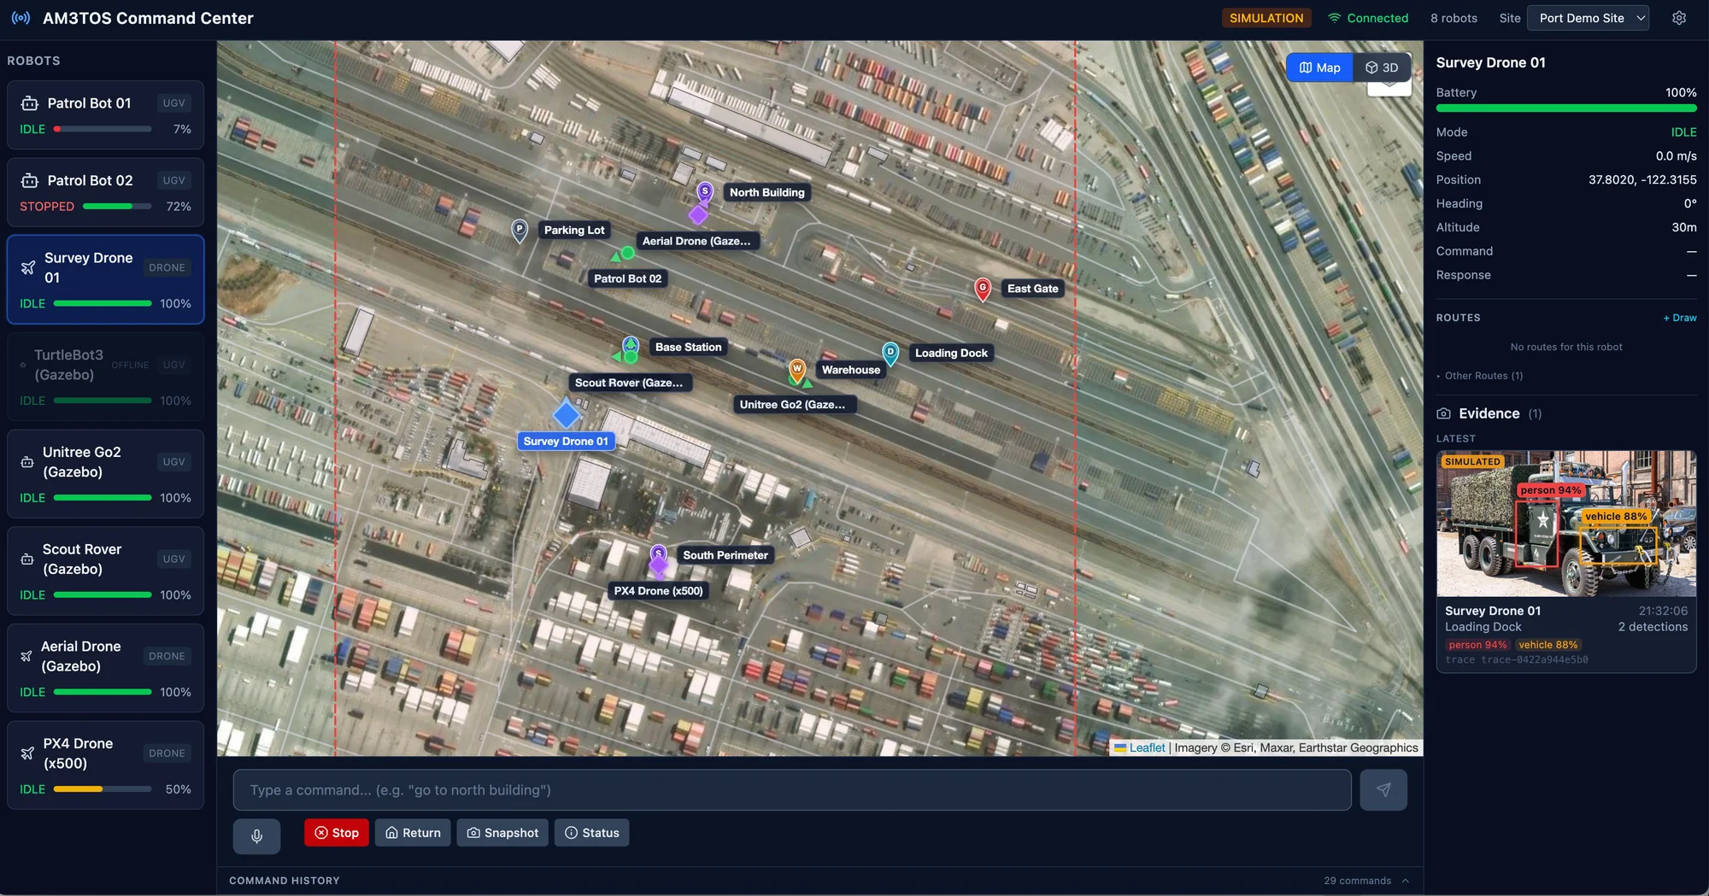Screen dimensions: 1709x896
Task: Send command with paper plane icon
Action: tap(1383, 790)
